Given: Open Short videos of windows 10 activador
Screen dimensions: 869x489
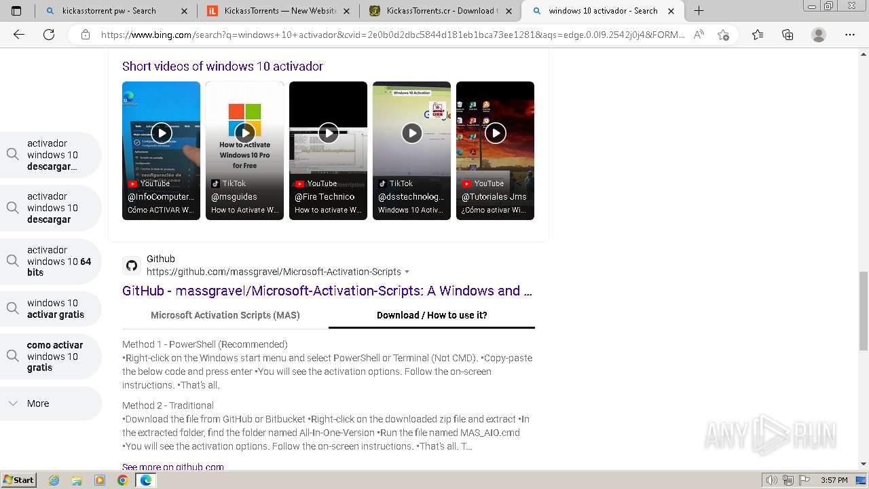Looking at the screenshot, I should pos(223,66).
